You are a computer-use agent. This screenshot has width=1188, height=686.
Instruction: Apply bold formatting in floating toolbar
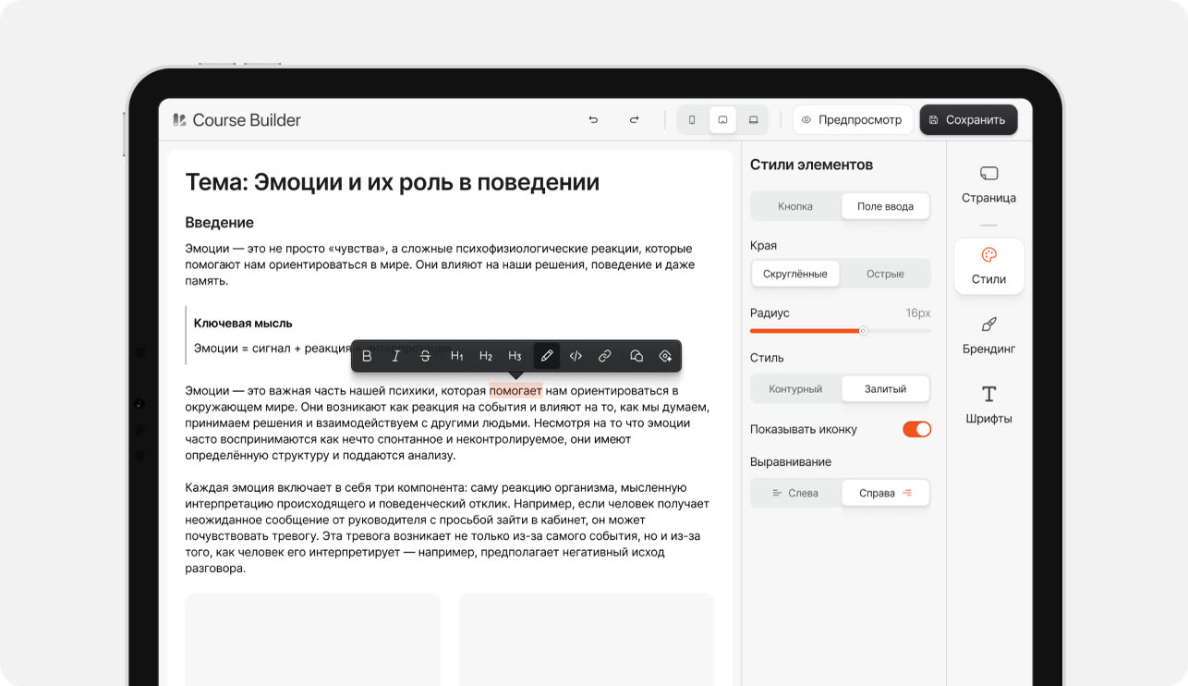pyautogui.click(x=367, y=356)
